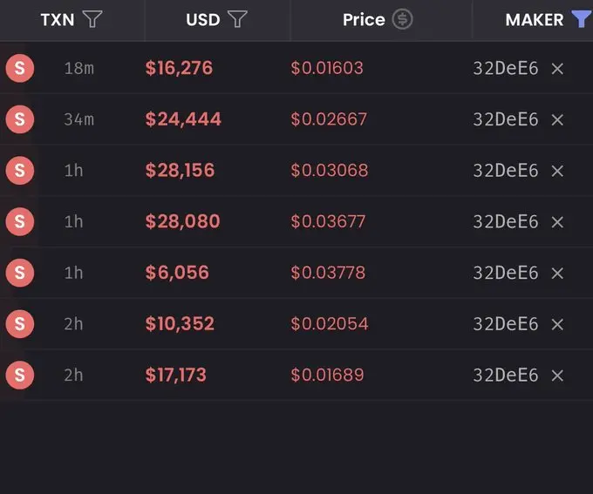Select the sell badge on the $17,173 row
Viewport: 593px width, 494px height.
(x=20, y=375)
